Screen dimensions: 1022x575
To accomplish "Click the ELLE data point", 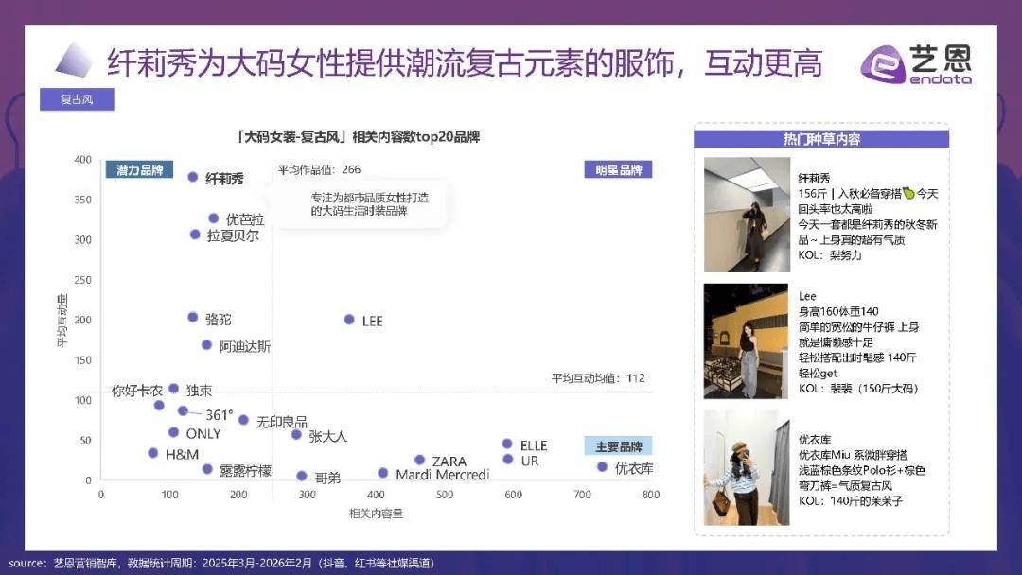I will [x=507, y=444].
